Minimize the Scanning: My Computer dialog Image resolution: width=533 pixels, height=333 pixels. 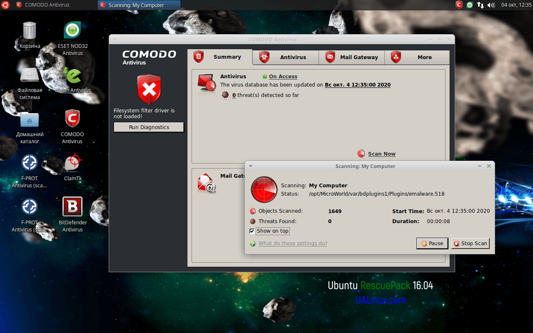(480, 166)
